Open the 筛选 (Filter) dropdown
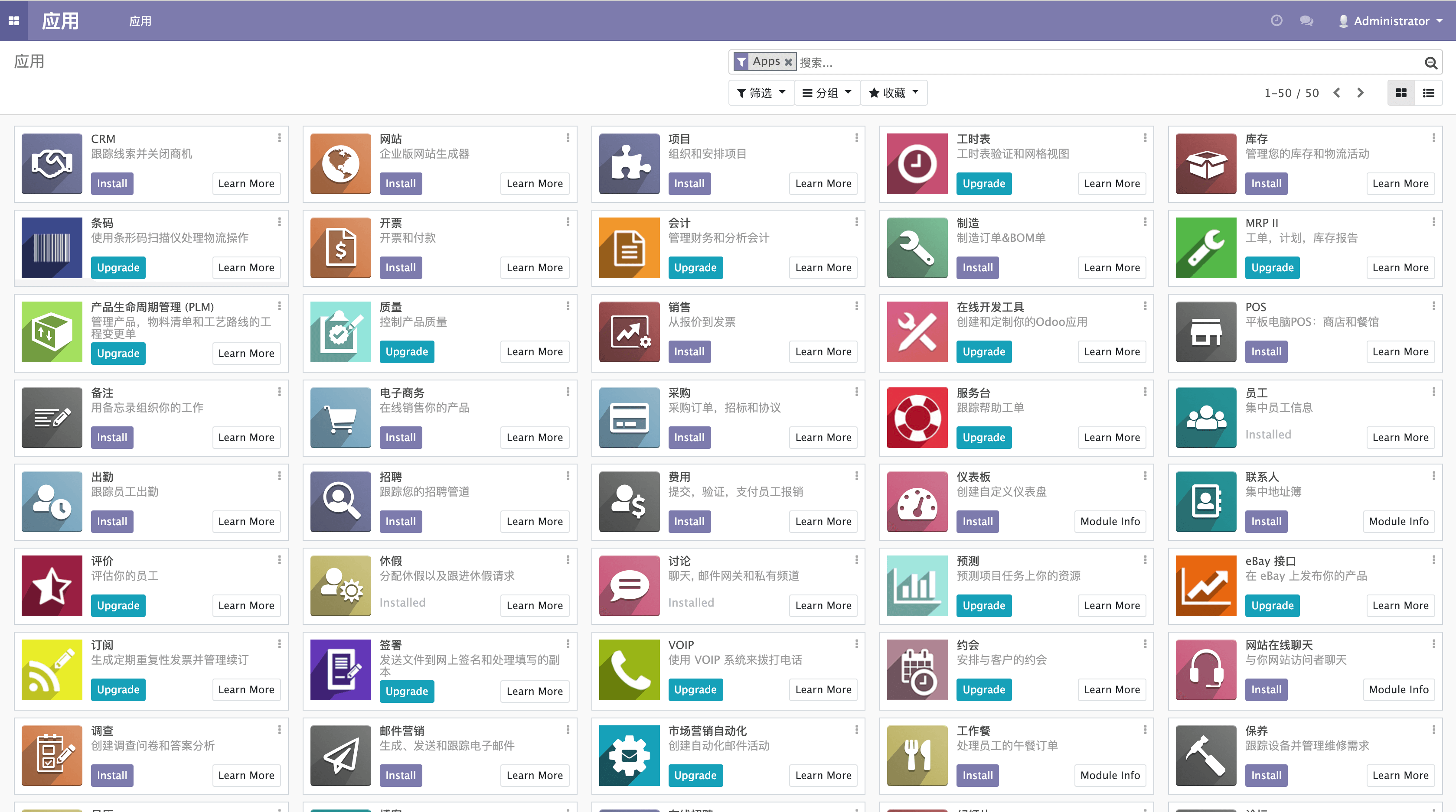This screenshot has height=812, width=1456. coord(759,93)
